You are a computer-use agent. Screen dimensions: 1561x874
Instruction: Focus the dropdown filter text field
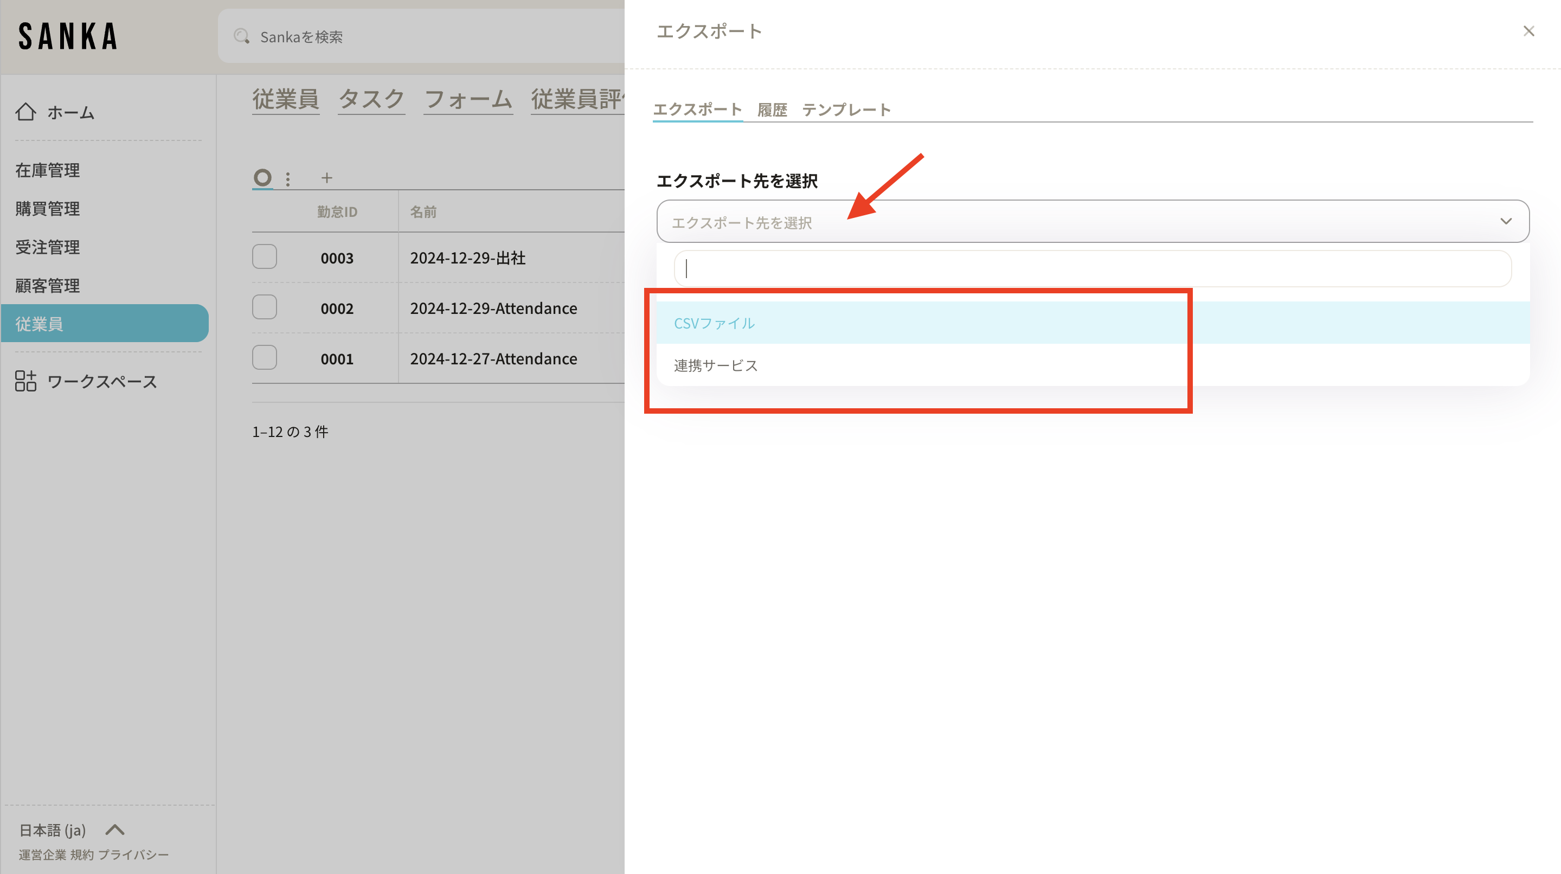tap(1093, 268)
